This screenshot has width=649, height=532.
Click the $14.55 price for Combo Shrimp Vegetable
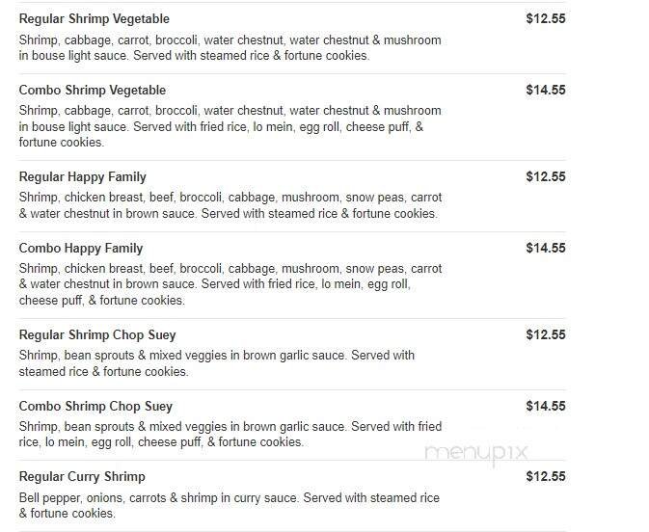pyautogui.click(x=545, y=90)
